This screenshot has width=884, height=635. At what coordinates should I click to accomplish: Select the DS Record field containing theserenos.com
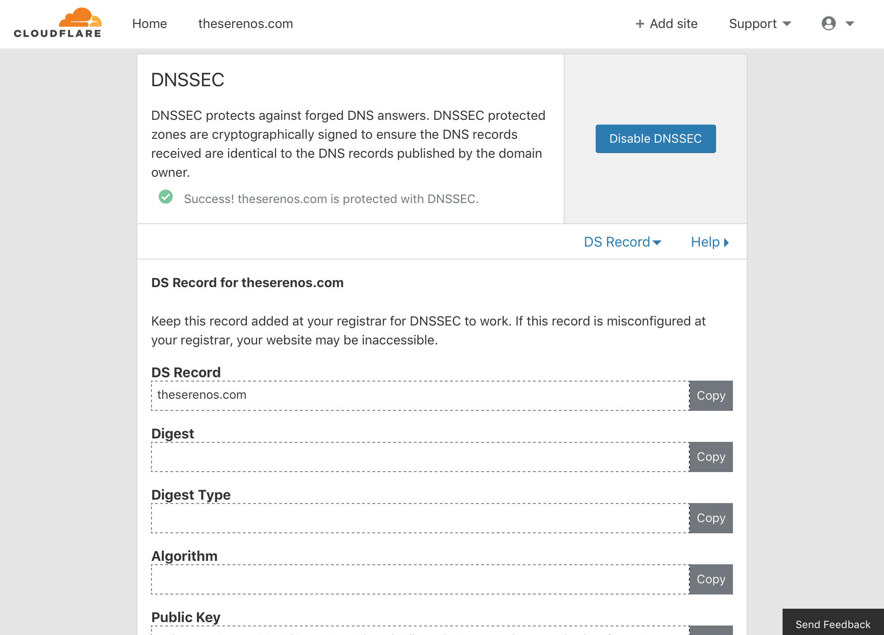[420, 396]
